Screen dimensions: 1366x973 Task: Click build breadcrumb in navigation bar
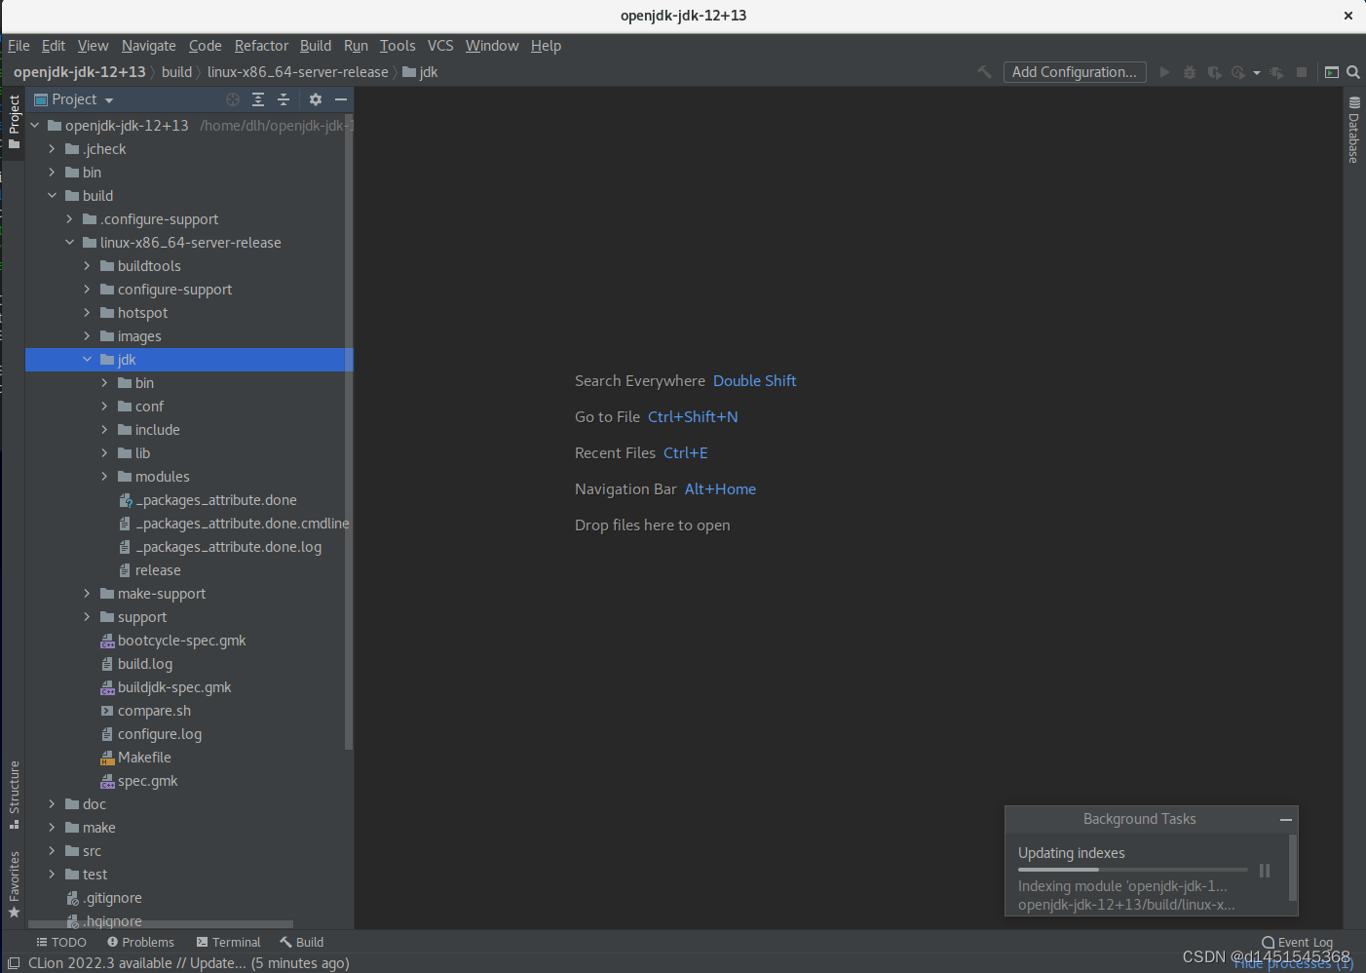click(176, 72)
